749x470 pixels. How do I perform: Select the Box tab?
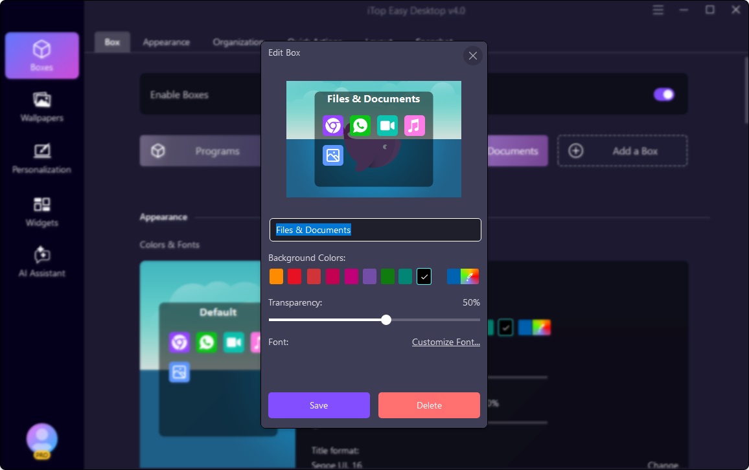point(112,42)
